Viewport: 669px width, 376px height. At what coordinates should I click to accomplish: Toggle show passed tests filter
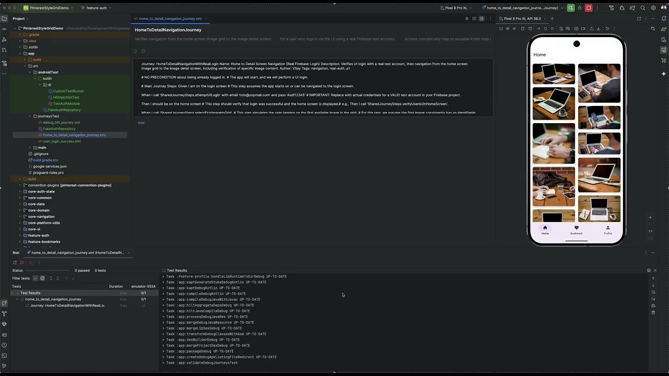pyautogui.click(x=36, y=278)
